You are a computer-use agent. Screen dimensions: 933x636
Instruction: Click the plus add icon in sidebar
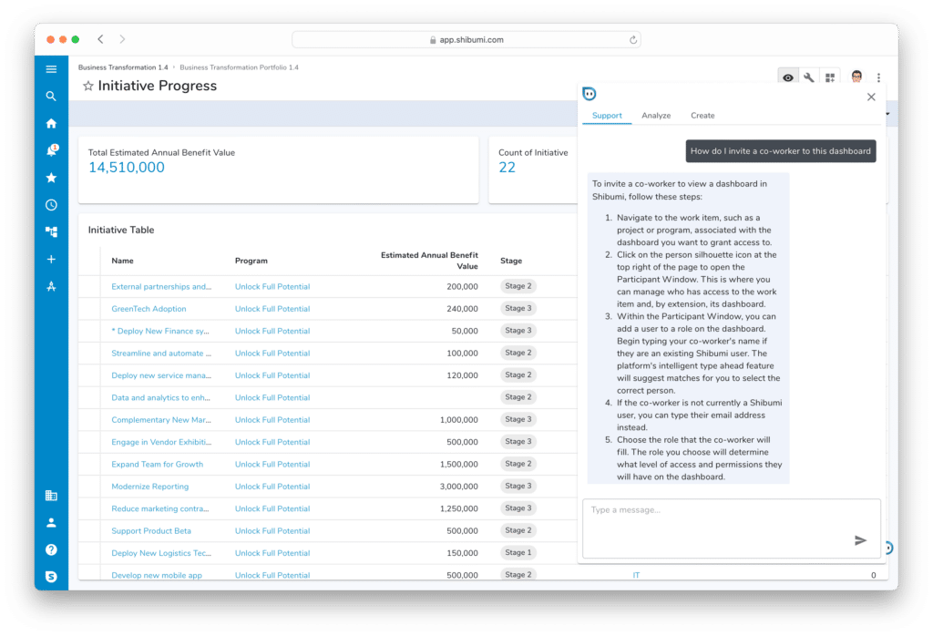(51, 259)
